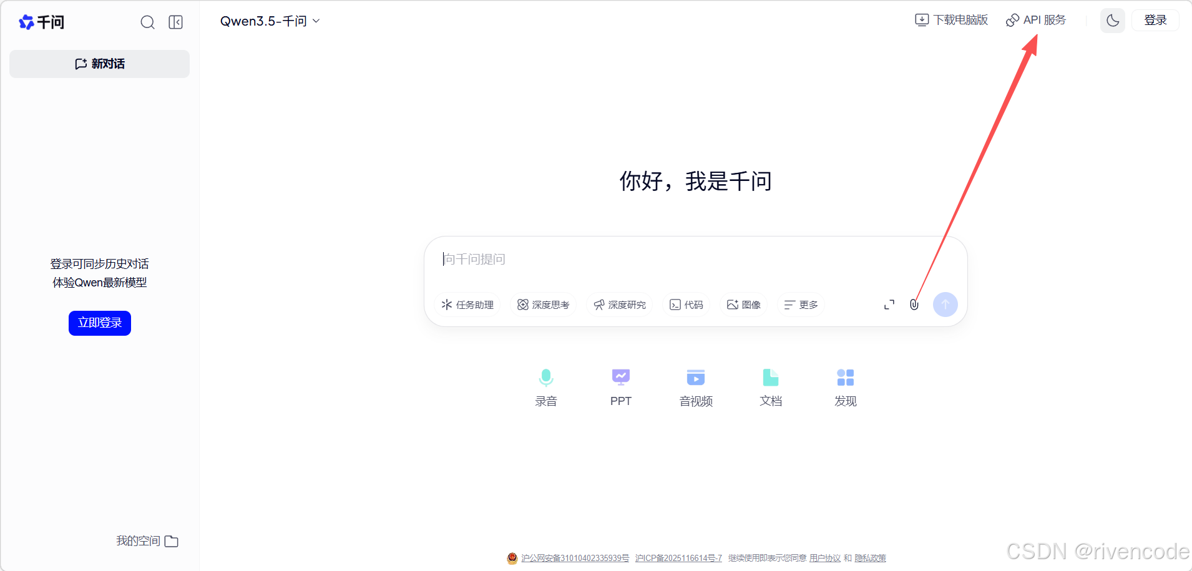This screenshot has width=1192, height=571.
Task: Click the 立即登录 login button
Action: (99, 323)
